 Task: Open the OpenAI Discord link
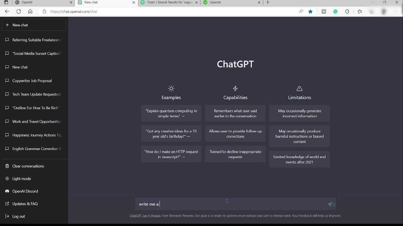tap(25, 191)
